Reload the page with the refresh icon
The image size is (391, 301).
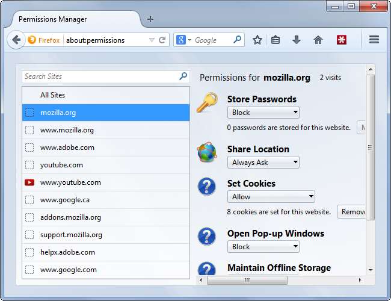(162, 40)
